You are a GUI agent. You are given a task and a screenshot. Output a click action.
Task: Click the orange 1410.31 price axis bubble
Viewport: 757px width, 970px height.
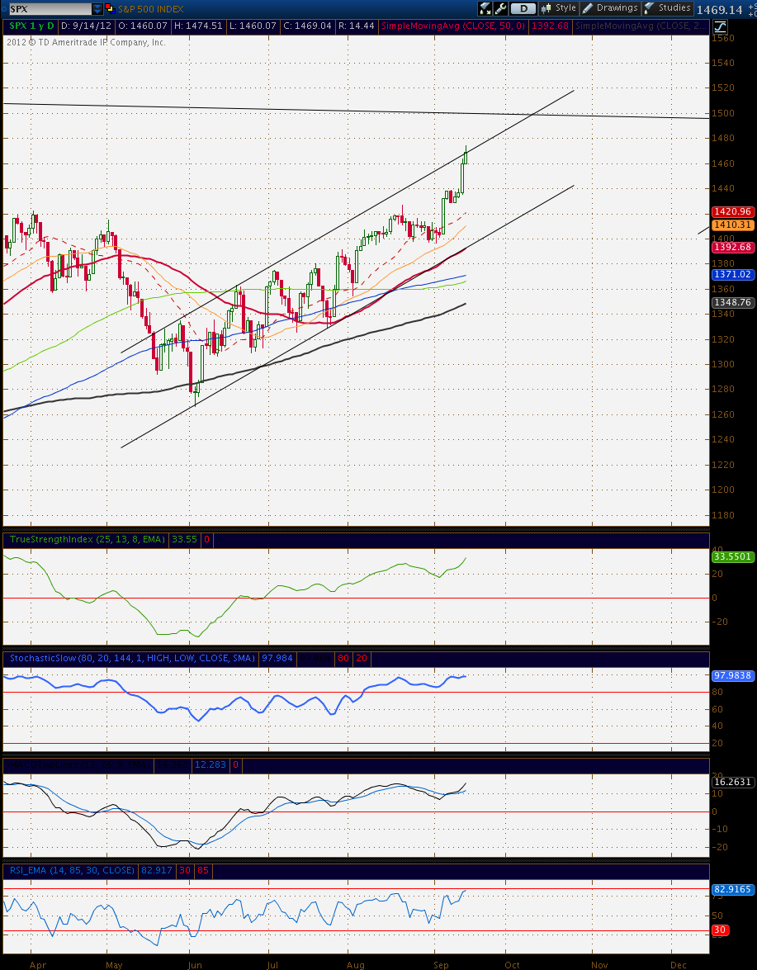(x=733, y=225)
